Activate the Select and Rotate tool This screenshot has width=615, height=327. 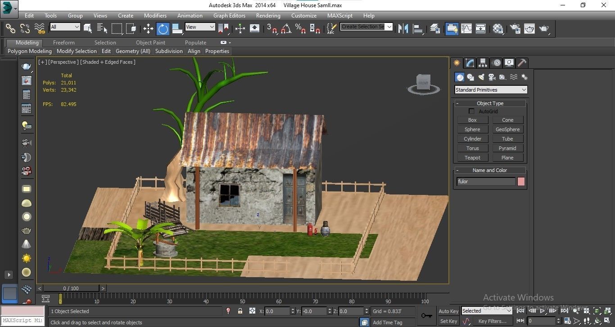163,29
